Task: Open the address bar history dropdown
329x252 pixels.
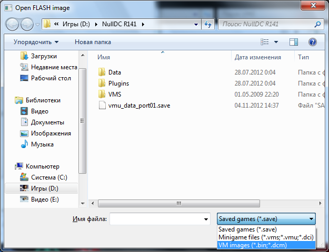Action: coord(196,24)
